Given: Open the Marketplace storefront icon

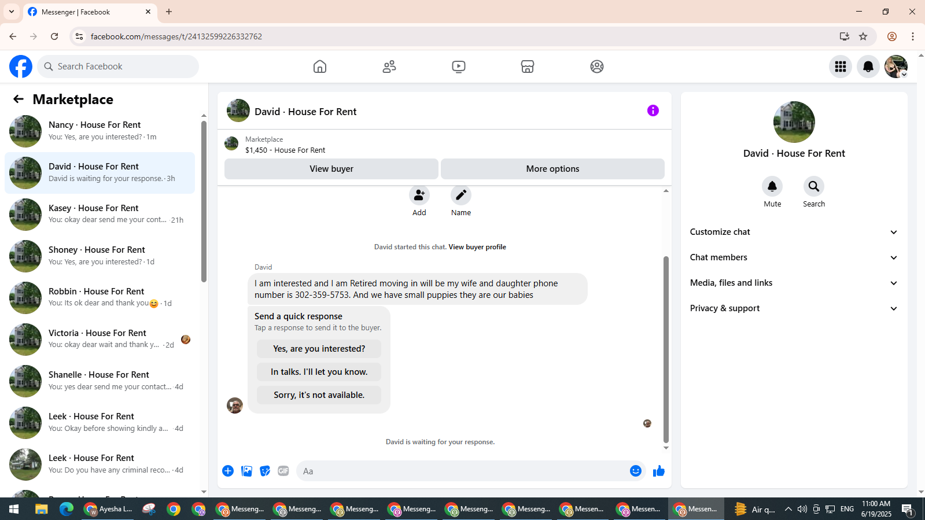Looking at the screenshot, I should 528,67.
